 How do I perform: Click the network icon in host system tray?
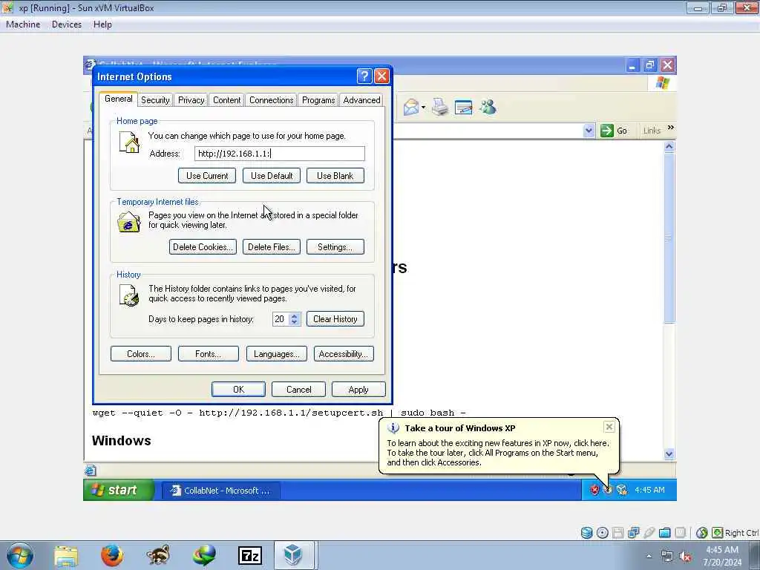pos(667,557)
